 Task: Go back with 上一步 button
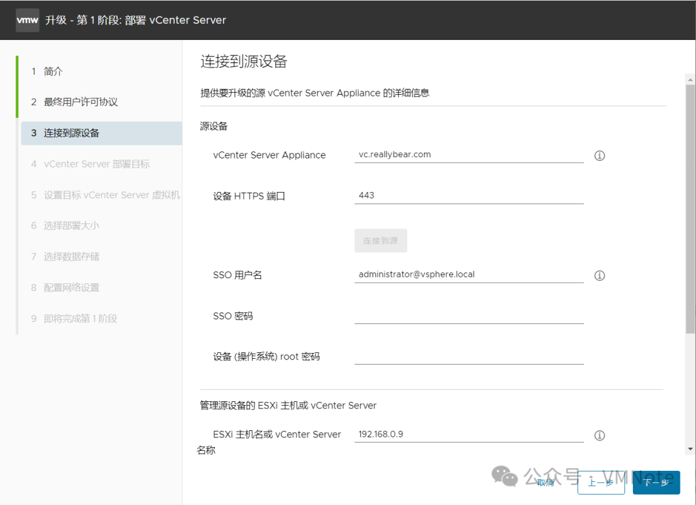pyautogui.click(x=601, y=482)
